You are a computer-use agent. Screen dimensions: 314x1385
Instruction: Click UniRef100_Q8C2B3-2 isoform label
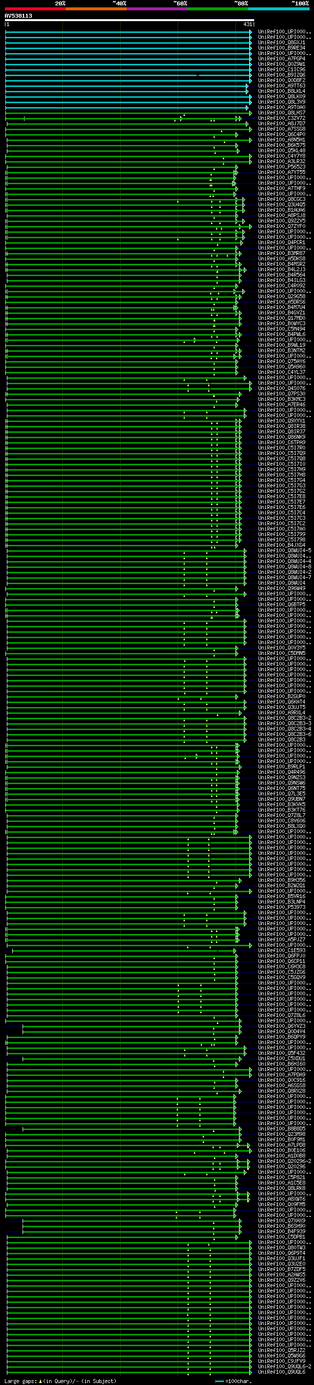(x=285, y=718)
